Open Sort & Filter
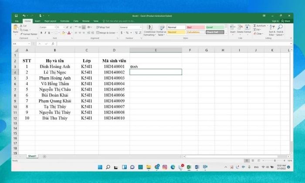The width and height of the screenshot is (305, 183). (x=272, y=30)
